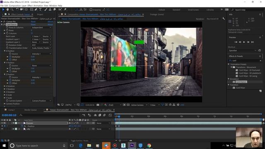Select the Zoom magnifier tool
The width and height of the screenshot is (265, 149).
click(x=12, y=10)
